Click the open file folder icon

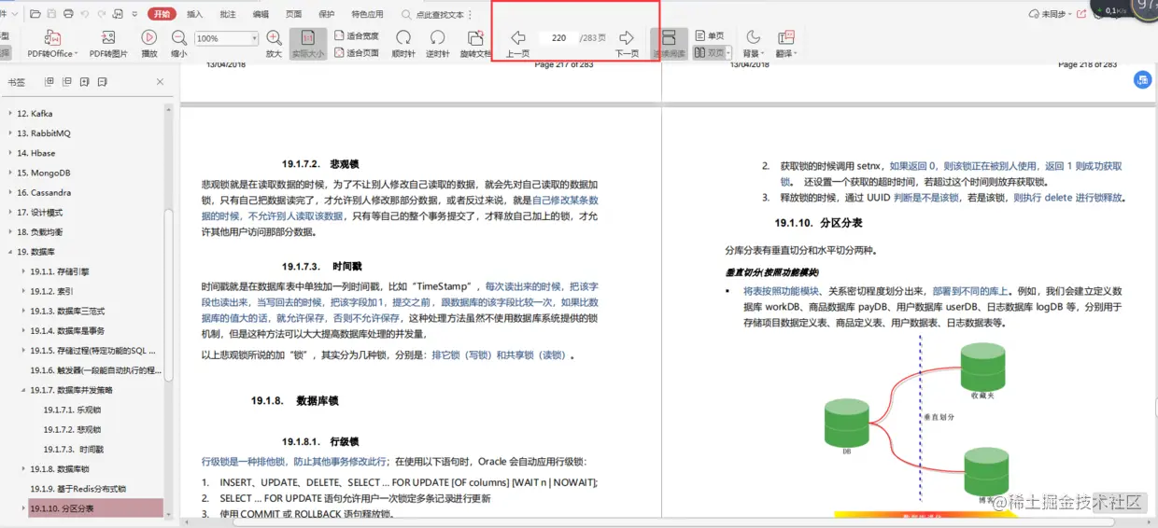(x=35, y=14)
